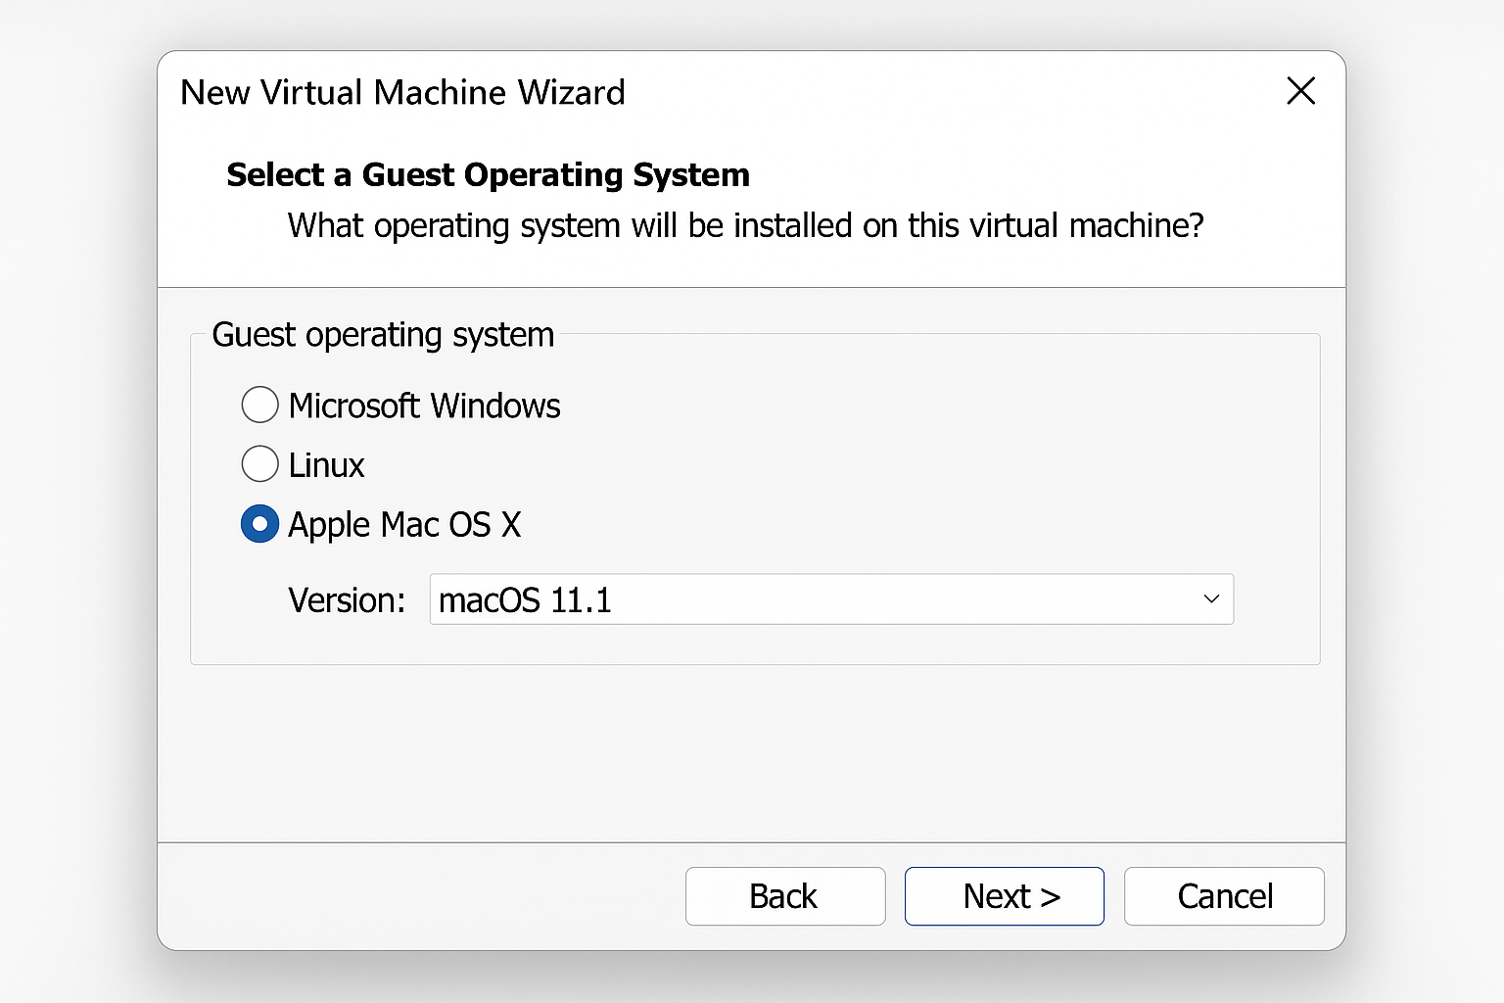Viewport: 1504px width, 1003px height.
Task: Click the 'Version:' label
Action: (x=347, y=600)
